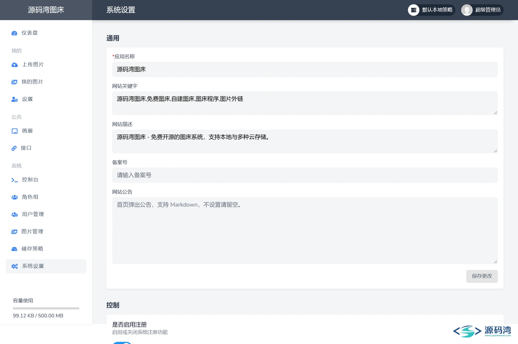Open 设置 sidebar menu item

(x=46, y=99)
